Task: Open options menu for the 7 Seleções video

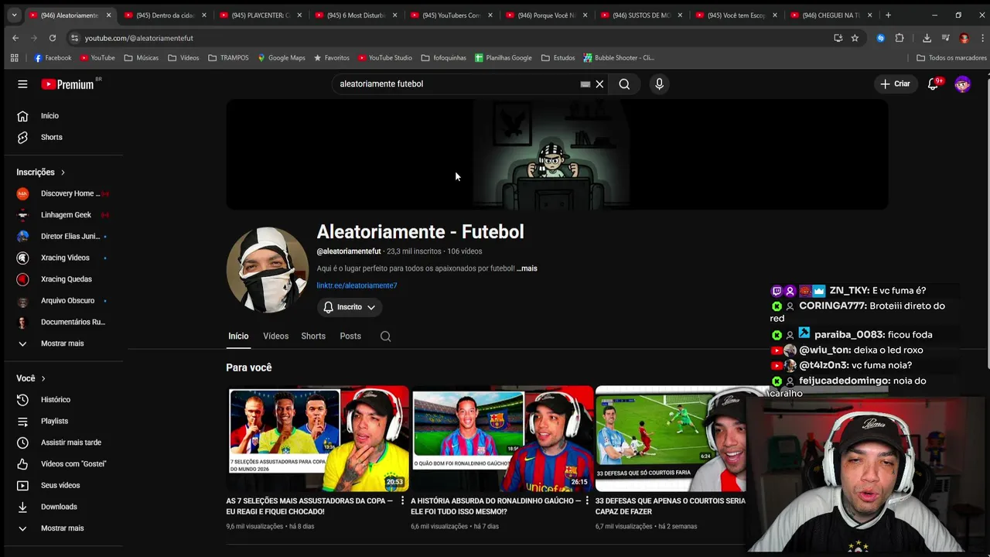Action: [x=402, y=501]
